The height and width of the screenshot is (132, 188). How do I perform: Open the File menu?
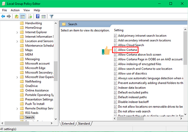click(x=4, y=10)
